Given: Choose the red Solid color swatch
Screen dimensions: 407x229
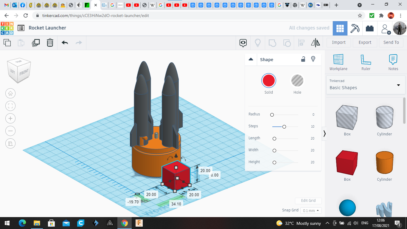Looking at the screenshot, I should 268,81.
